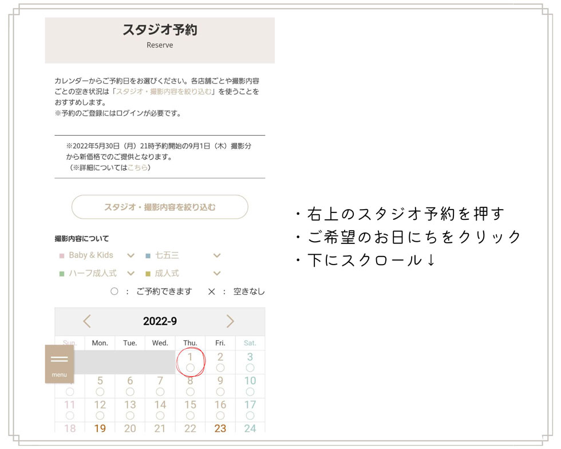
Task: Select Saturday September 3 on calendar
Action: [x=250, y=362]
